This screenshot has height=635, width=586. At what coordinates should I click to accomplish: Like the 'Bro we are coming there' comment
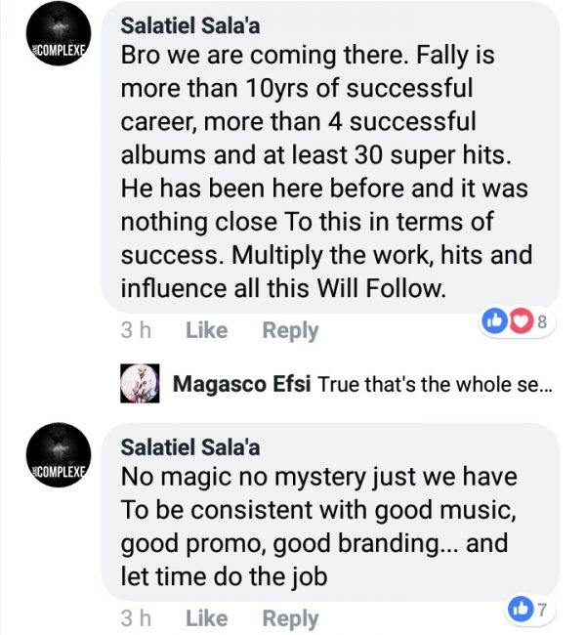[206, 330]
